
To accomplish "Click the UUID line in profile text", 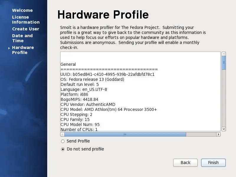I will coord(107,74).
